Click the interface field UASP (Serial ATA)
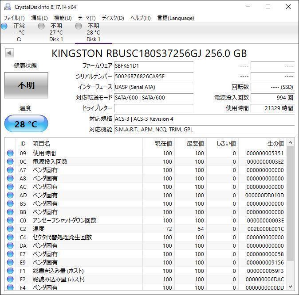Viewport: 299px width, 295px height. tap(153, 87)
